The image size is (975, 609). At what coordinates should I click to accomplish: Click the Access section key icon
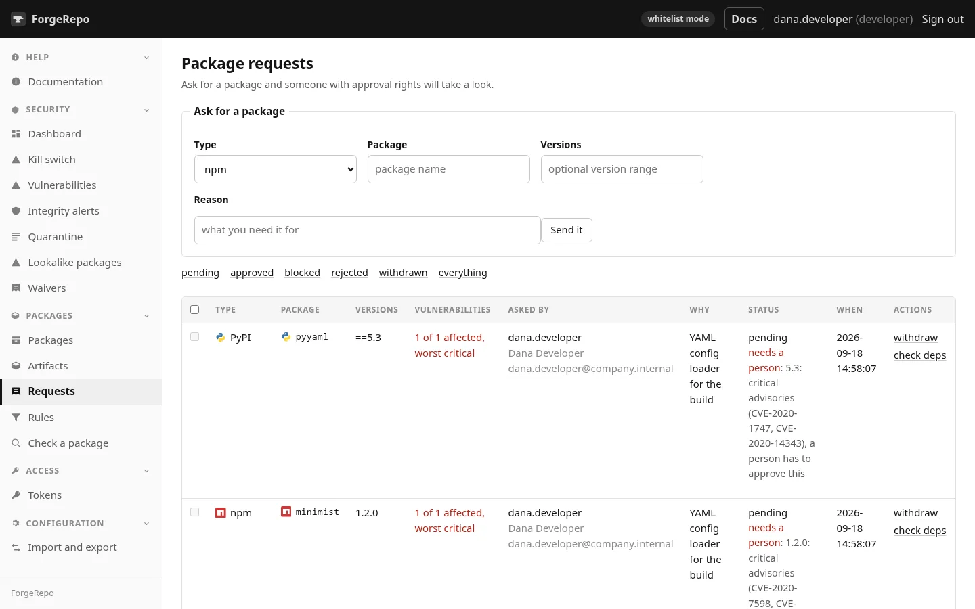click(x=15, y=471)
